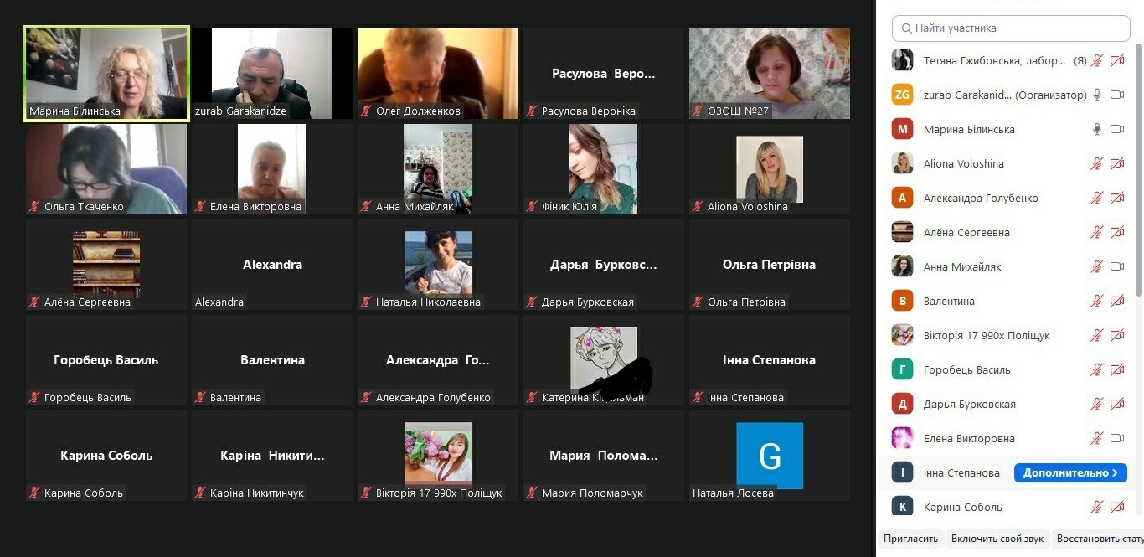Select Alexandra tile in gallery
Image resolution: width=1144 pixels, height=557 pixels.
(x=272, y=265)
